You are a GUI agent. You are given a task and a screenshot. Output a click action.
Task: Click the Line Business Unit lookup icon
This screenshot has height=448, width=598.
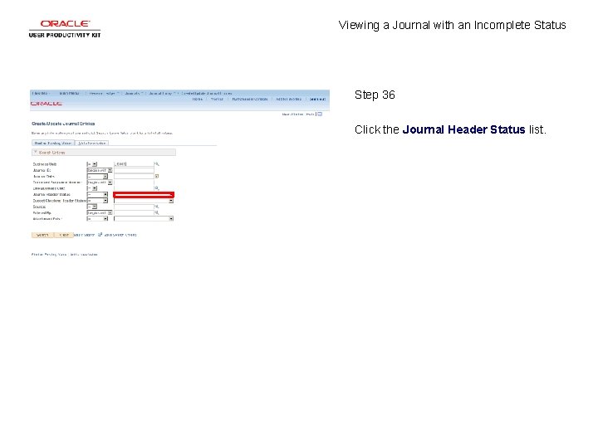tap(156, 188)
